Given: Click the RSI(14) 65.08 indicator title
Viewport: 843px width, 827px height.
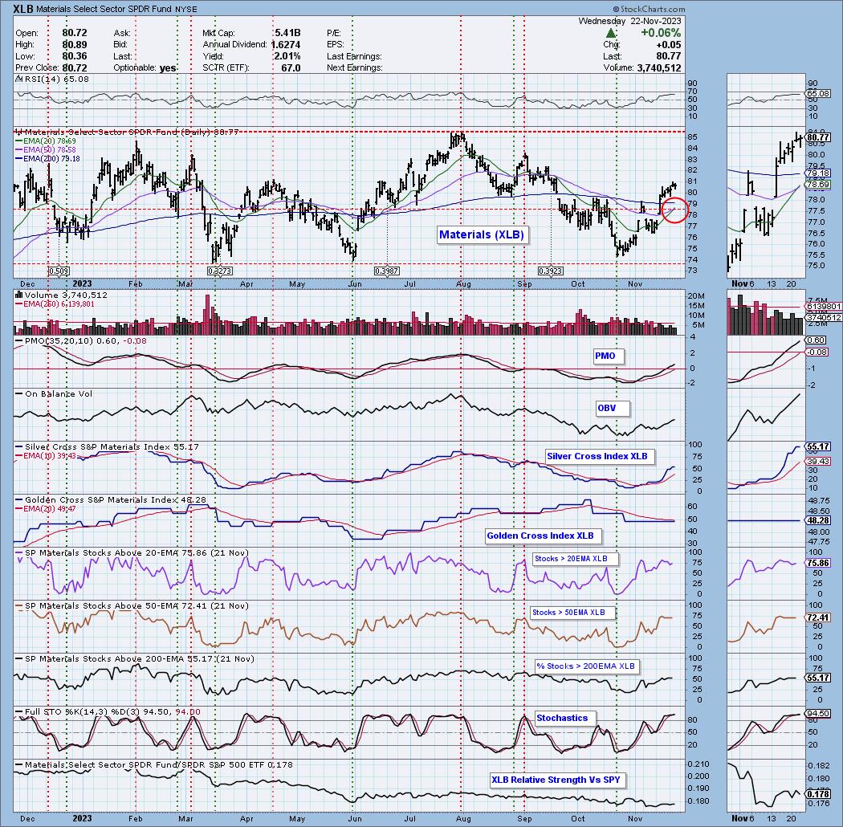Looking at the screenshot, I should 52,79.
